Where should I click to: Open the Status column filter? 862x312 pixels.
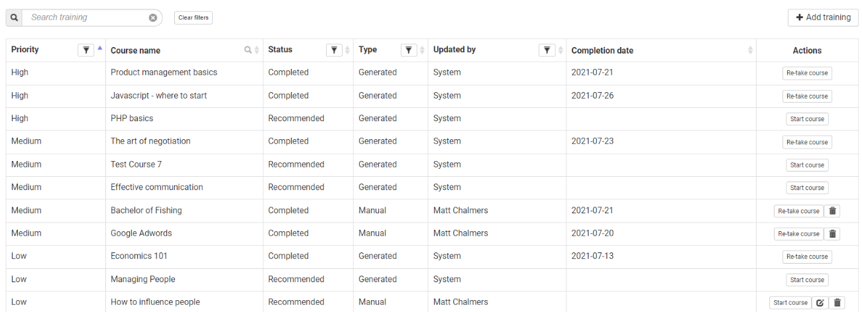tap(334, 50)
